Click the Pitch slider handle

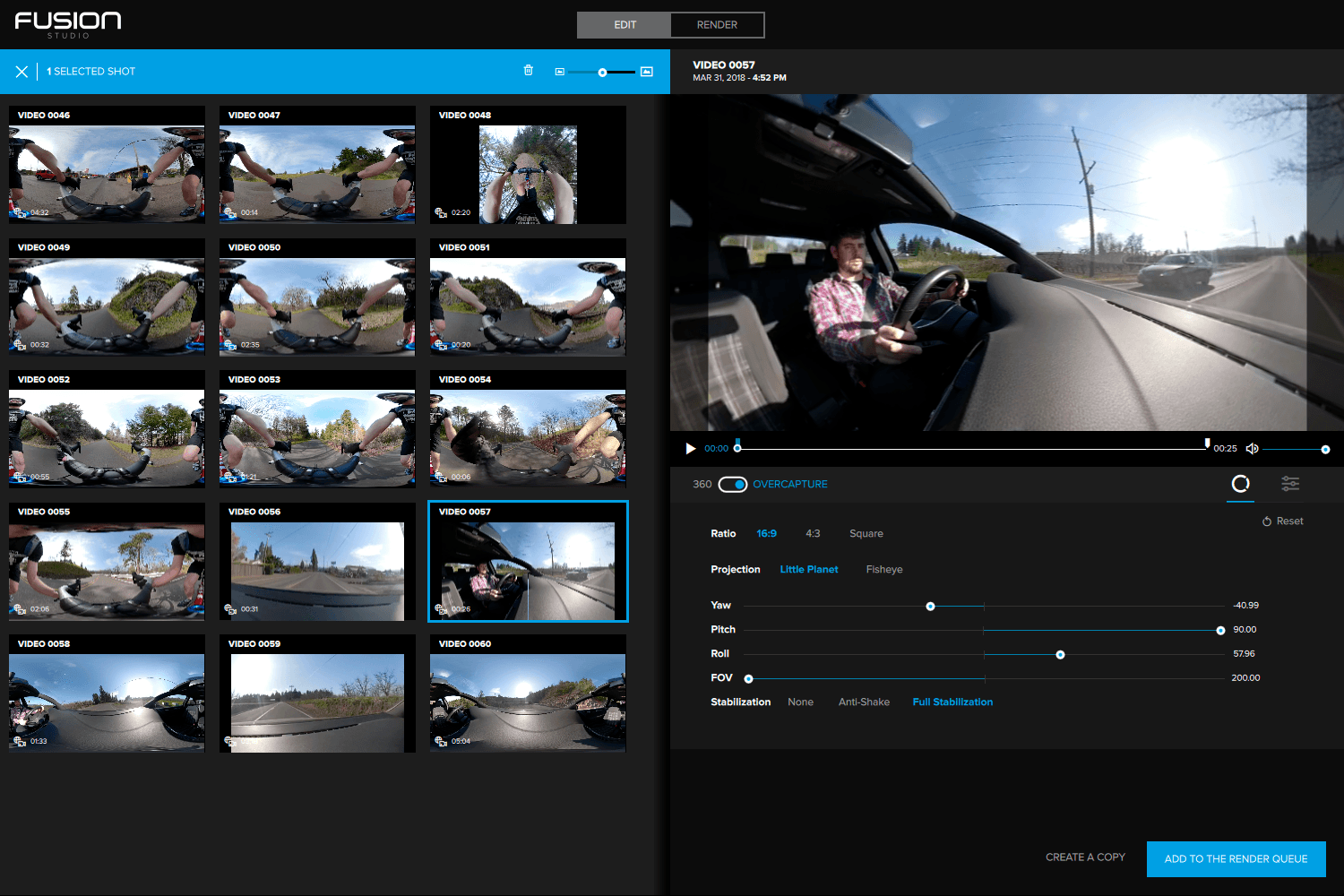point(1220,631)
